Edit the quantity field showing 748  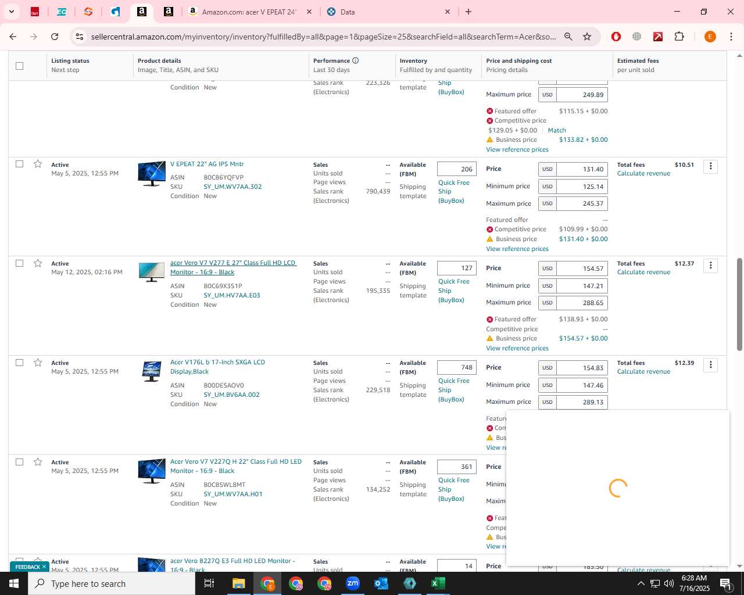457,367
